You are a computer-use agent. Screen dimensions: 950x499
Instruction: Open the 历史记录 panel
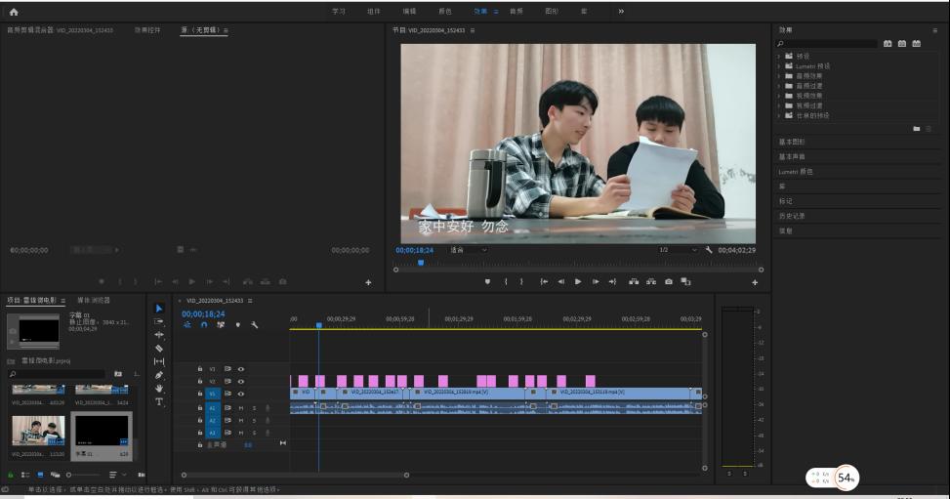(792, 216)
